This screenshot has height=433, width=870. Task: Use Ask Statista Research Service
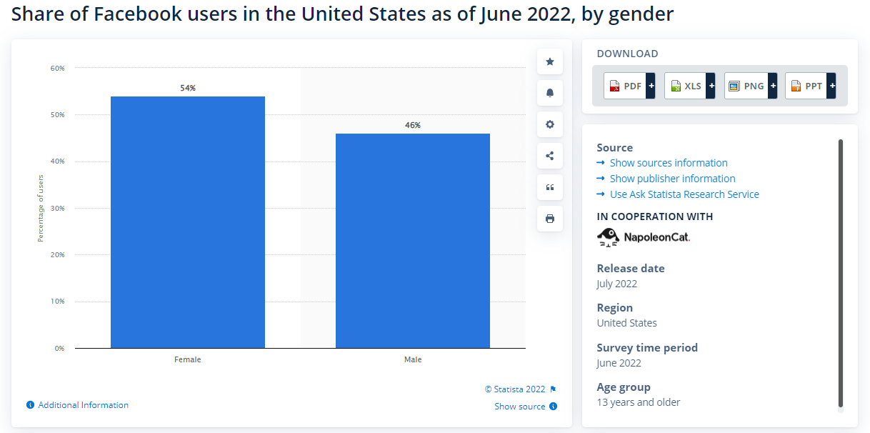coord(684,194)
